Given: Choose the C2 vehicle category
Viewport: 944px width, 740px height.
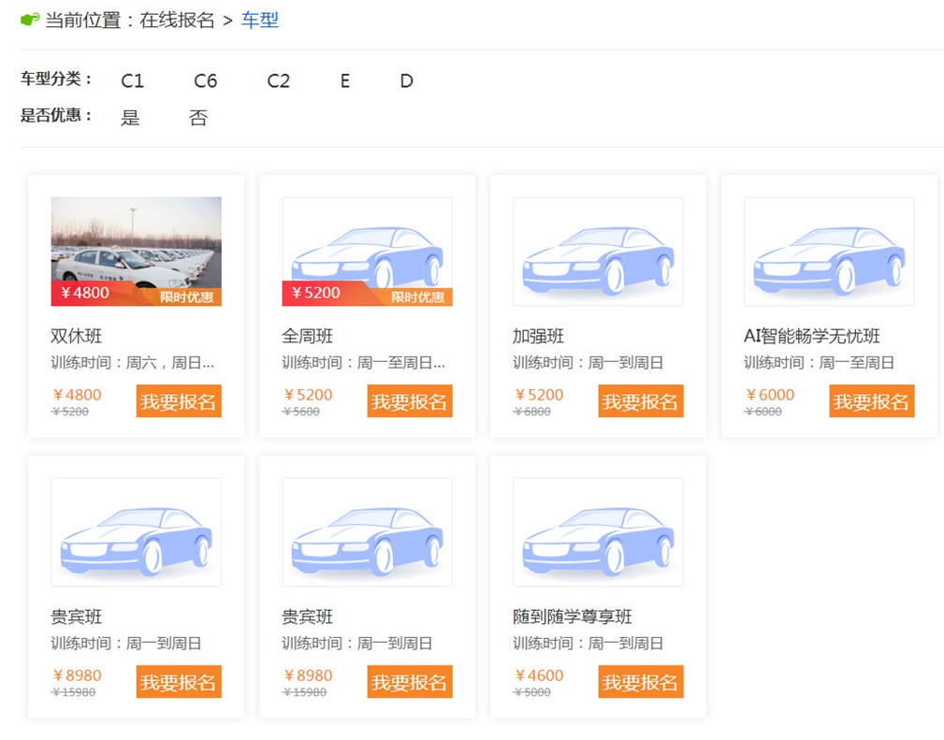Looking at the screenshot, I should 278,80.
